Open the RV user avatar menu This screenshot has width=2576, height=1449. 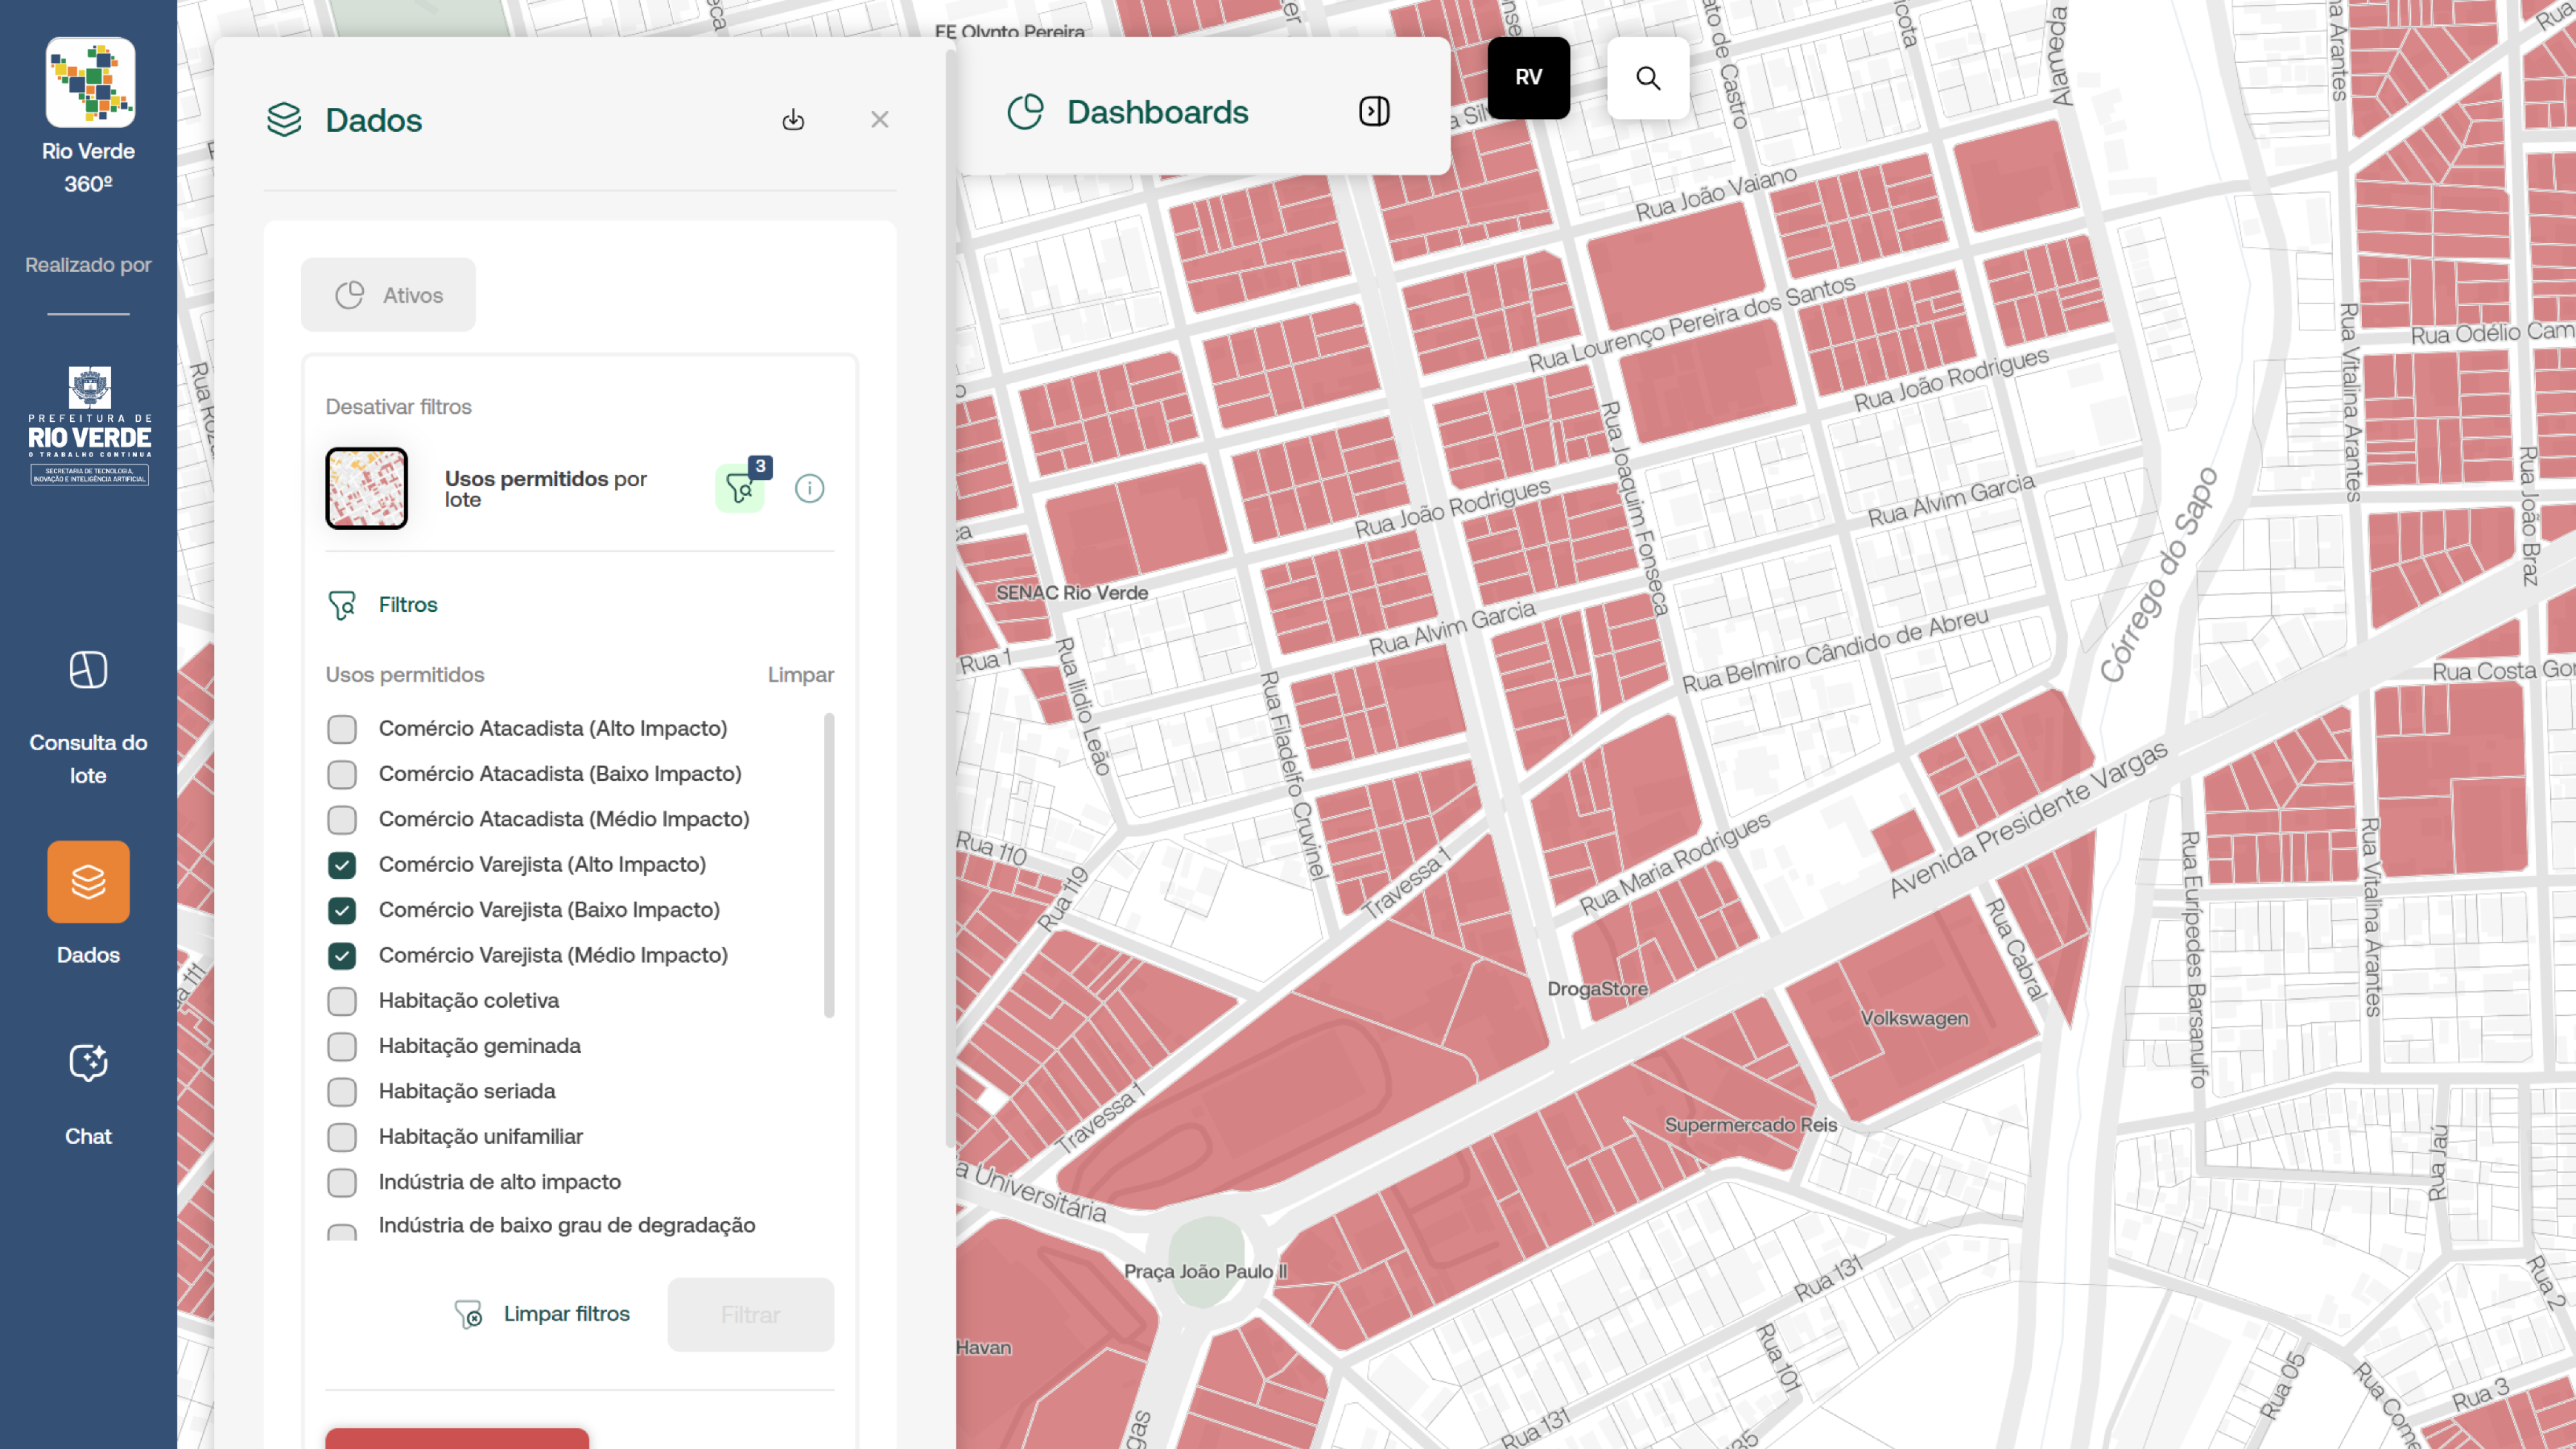1528,78
